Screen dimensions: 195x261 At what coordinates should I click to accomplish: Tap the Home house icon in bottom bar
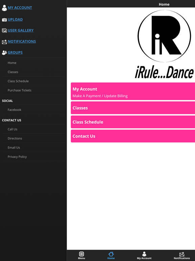coord(111,254)
